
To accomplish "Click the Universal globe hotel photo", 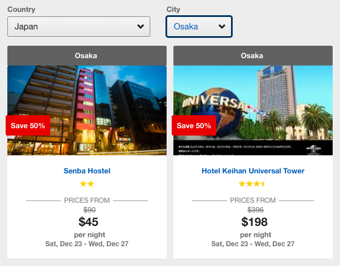I will 253,110.
